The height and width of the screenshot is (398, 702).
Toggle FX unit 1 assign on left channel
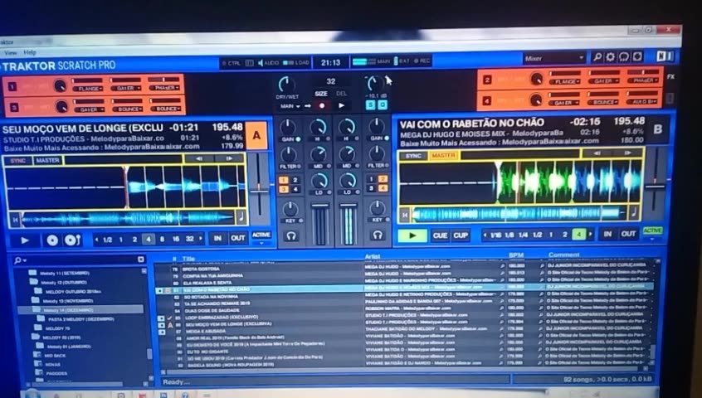[x=284, y=180]
